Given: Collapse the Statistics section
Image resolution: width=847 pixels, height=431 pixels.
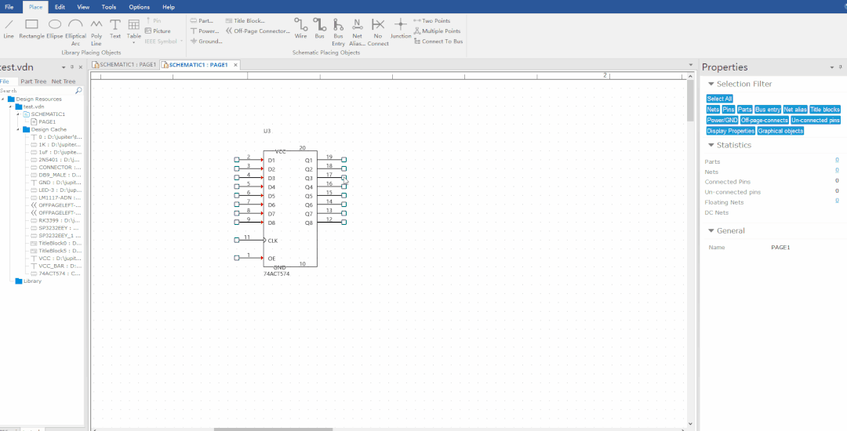Looking at the screenshot, I should pos(711,145).
